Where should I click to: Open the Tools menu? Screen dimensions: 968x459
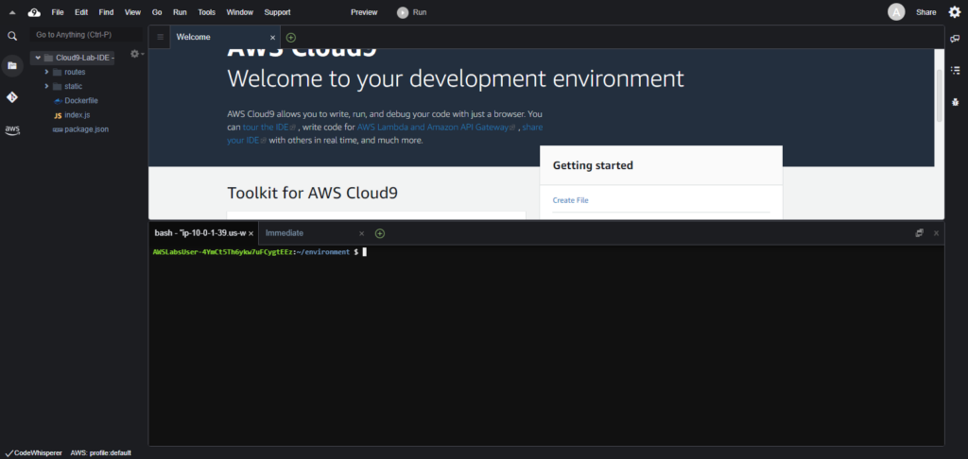pyautogui.click(x=207, y=12)
